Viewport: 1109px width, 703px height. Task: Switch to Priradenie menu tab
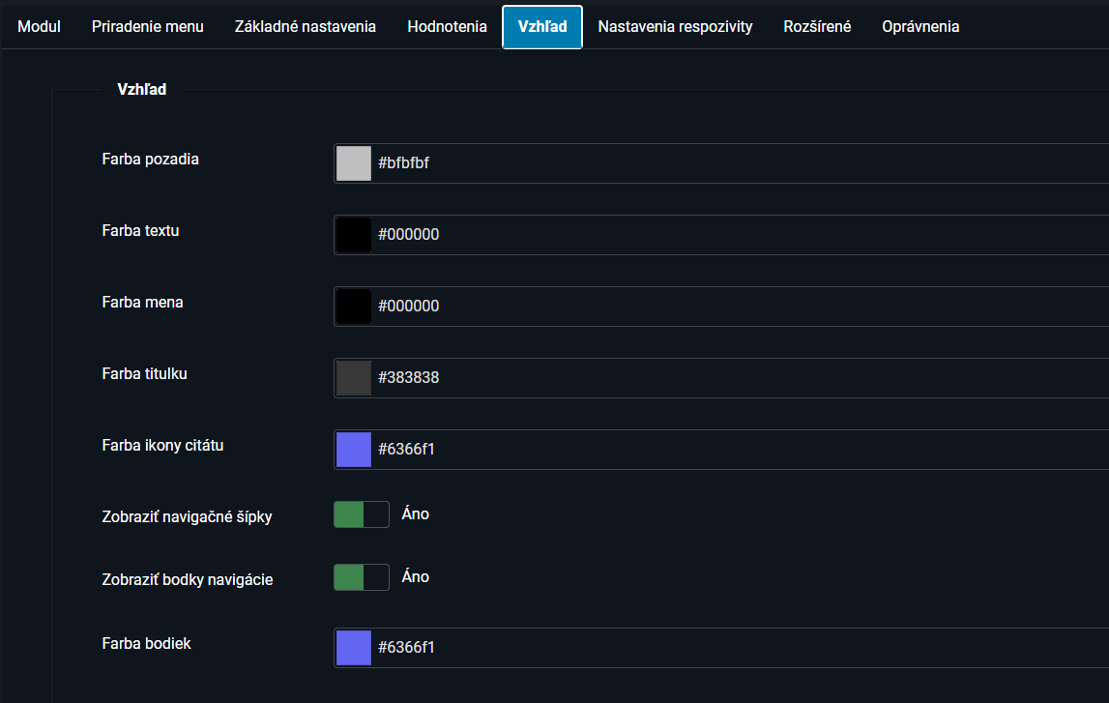coord(148,27)
